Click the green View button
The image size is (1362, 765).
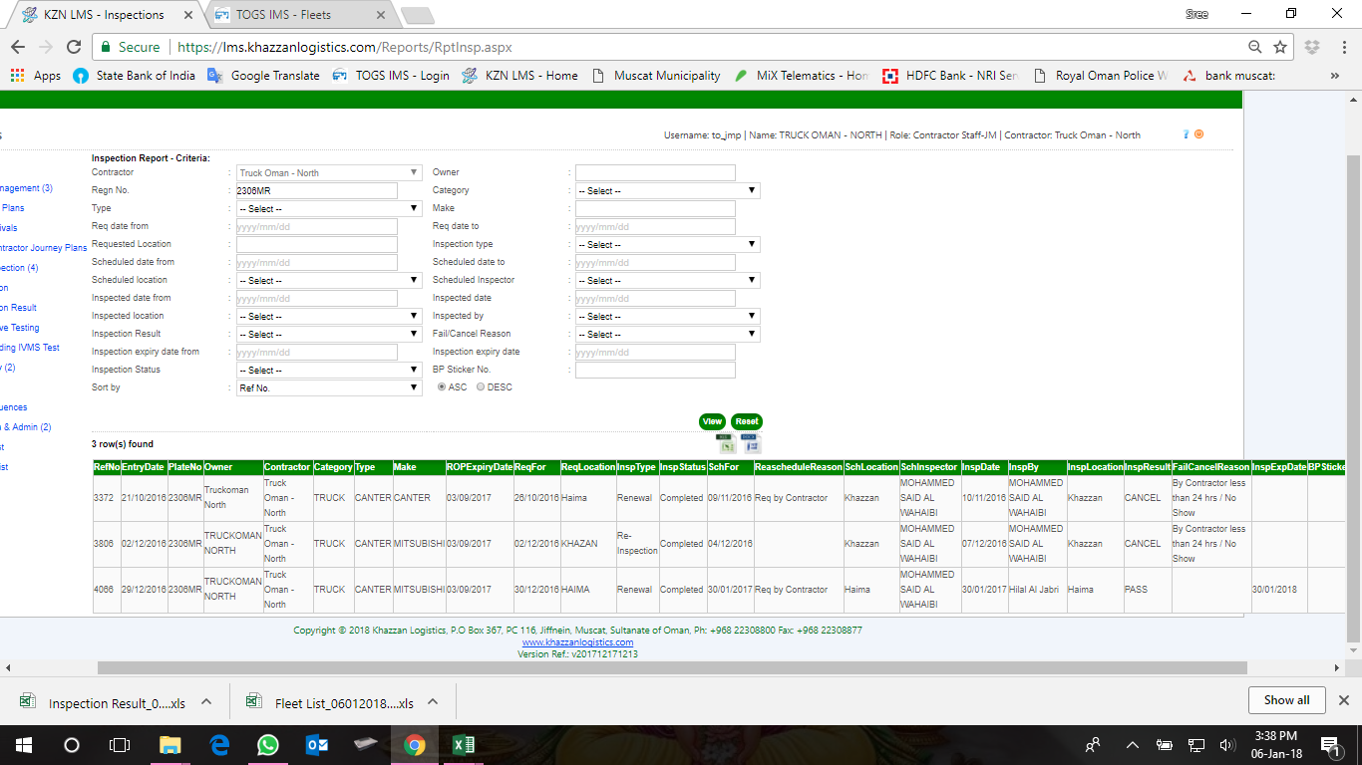click(712, 421)
